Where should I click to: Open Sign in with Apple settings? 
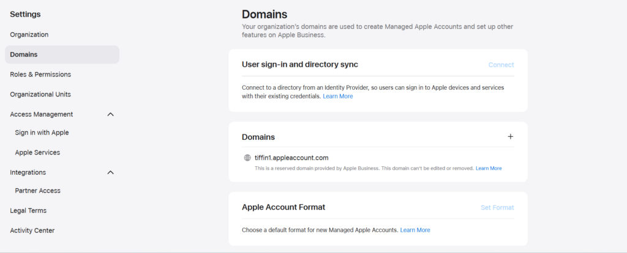[x=42, y=133]
